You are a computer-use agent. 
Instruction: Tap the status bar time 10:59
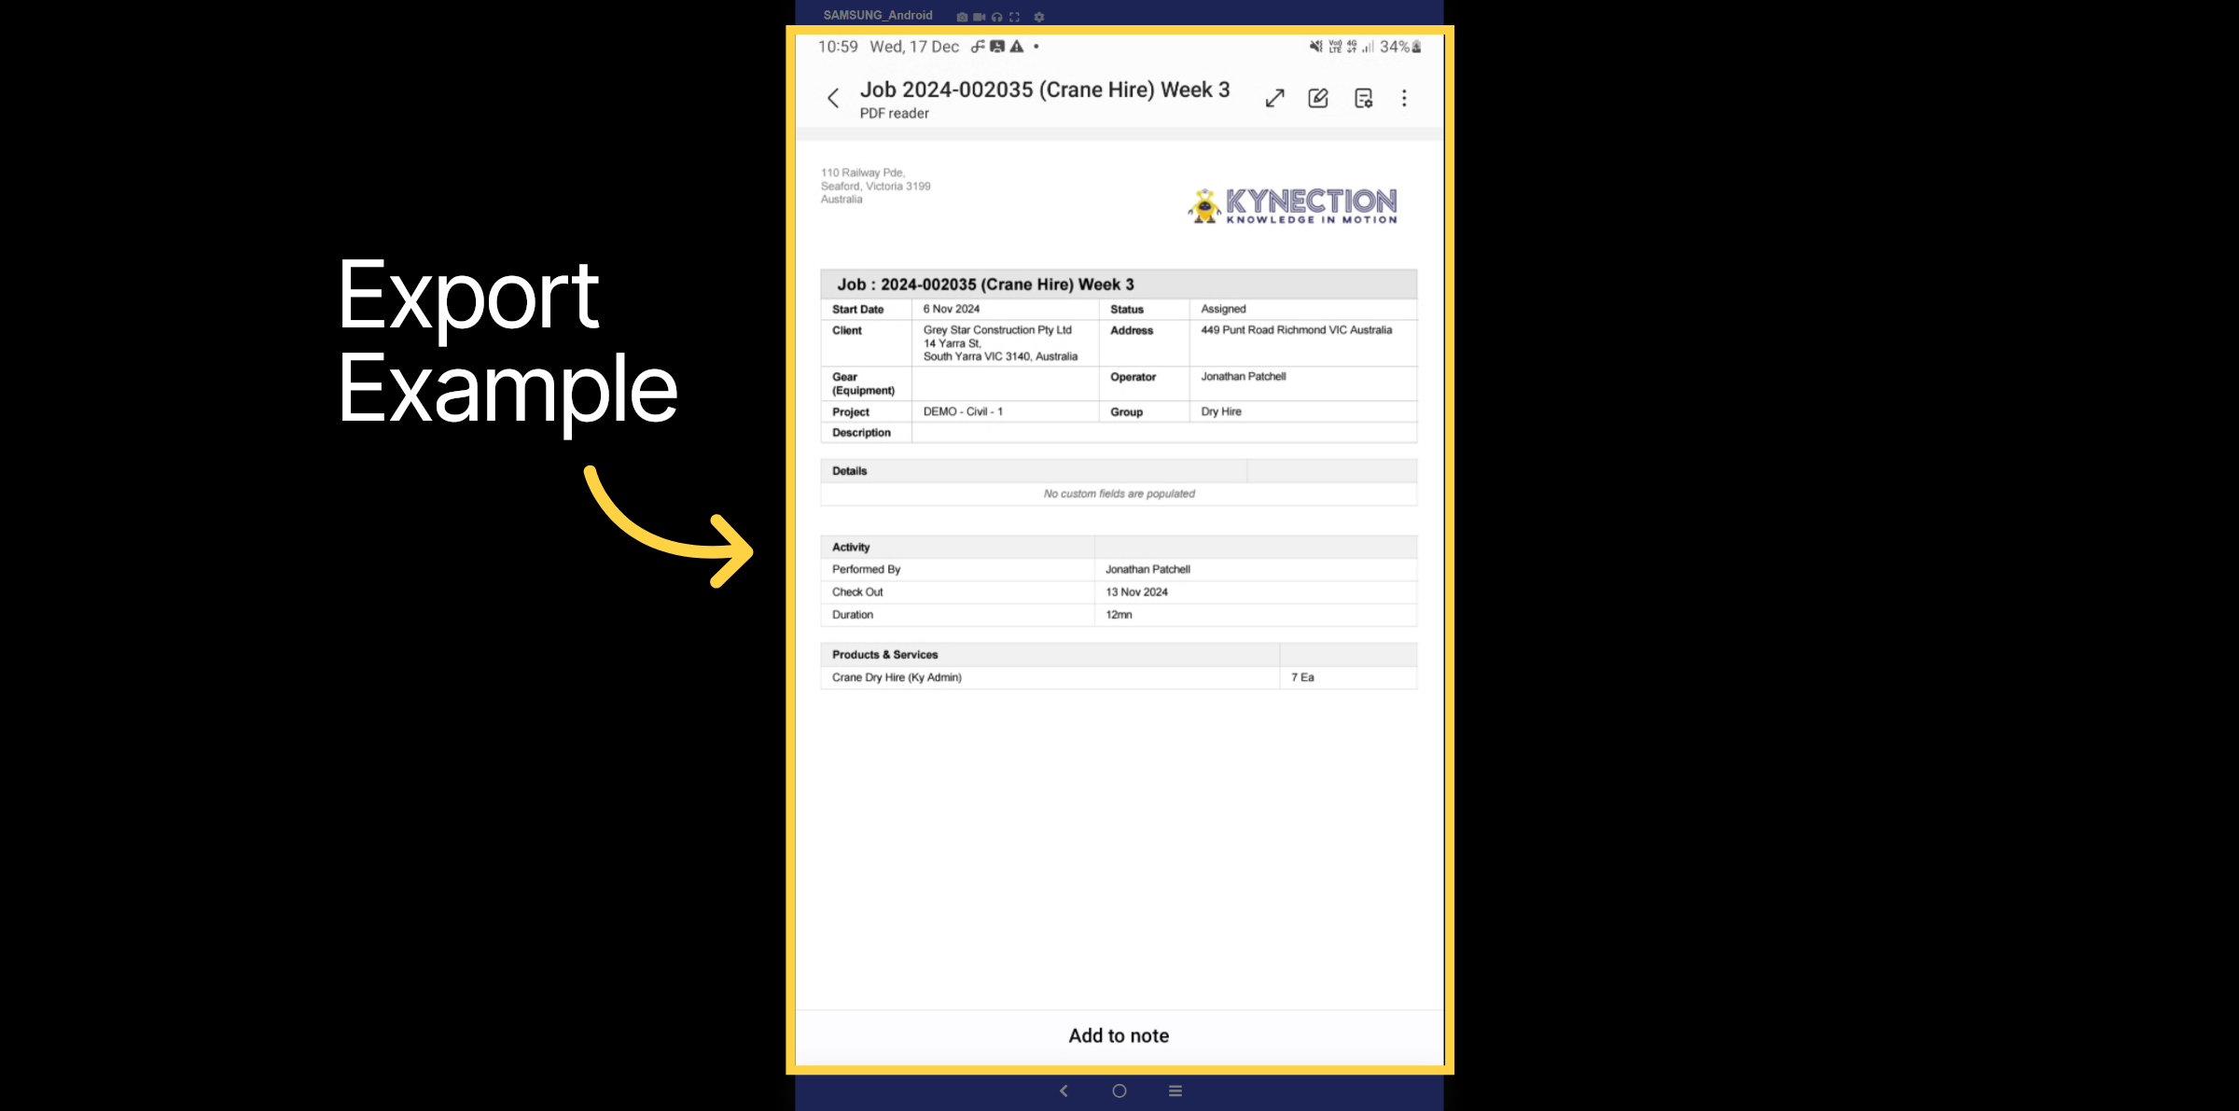click(838, 47)
